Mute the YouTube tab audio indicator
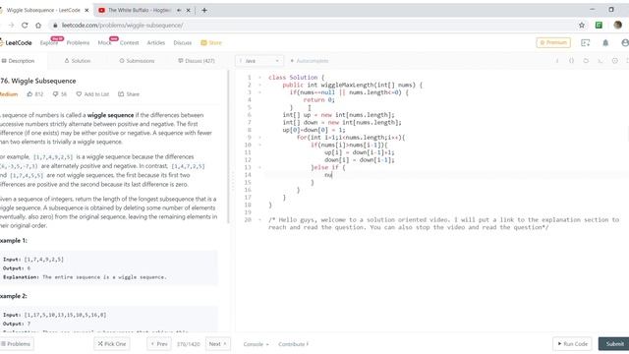Screen dimensions: 629x354 point(179,10)
